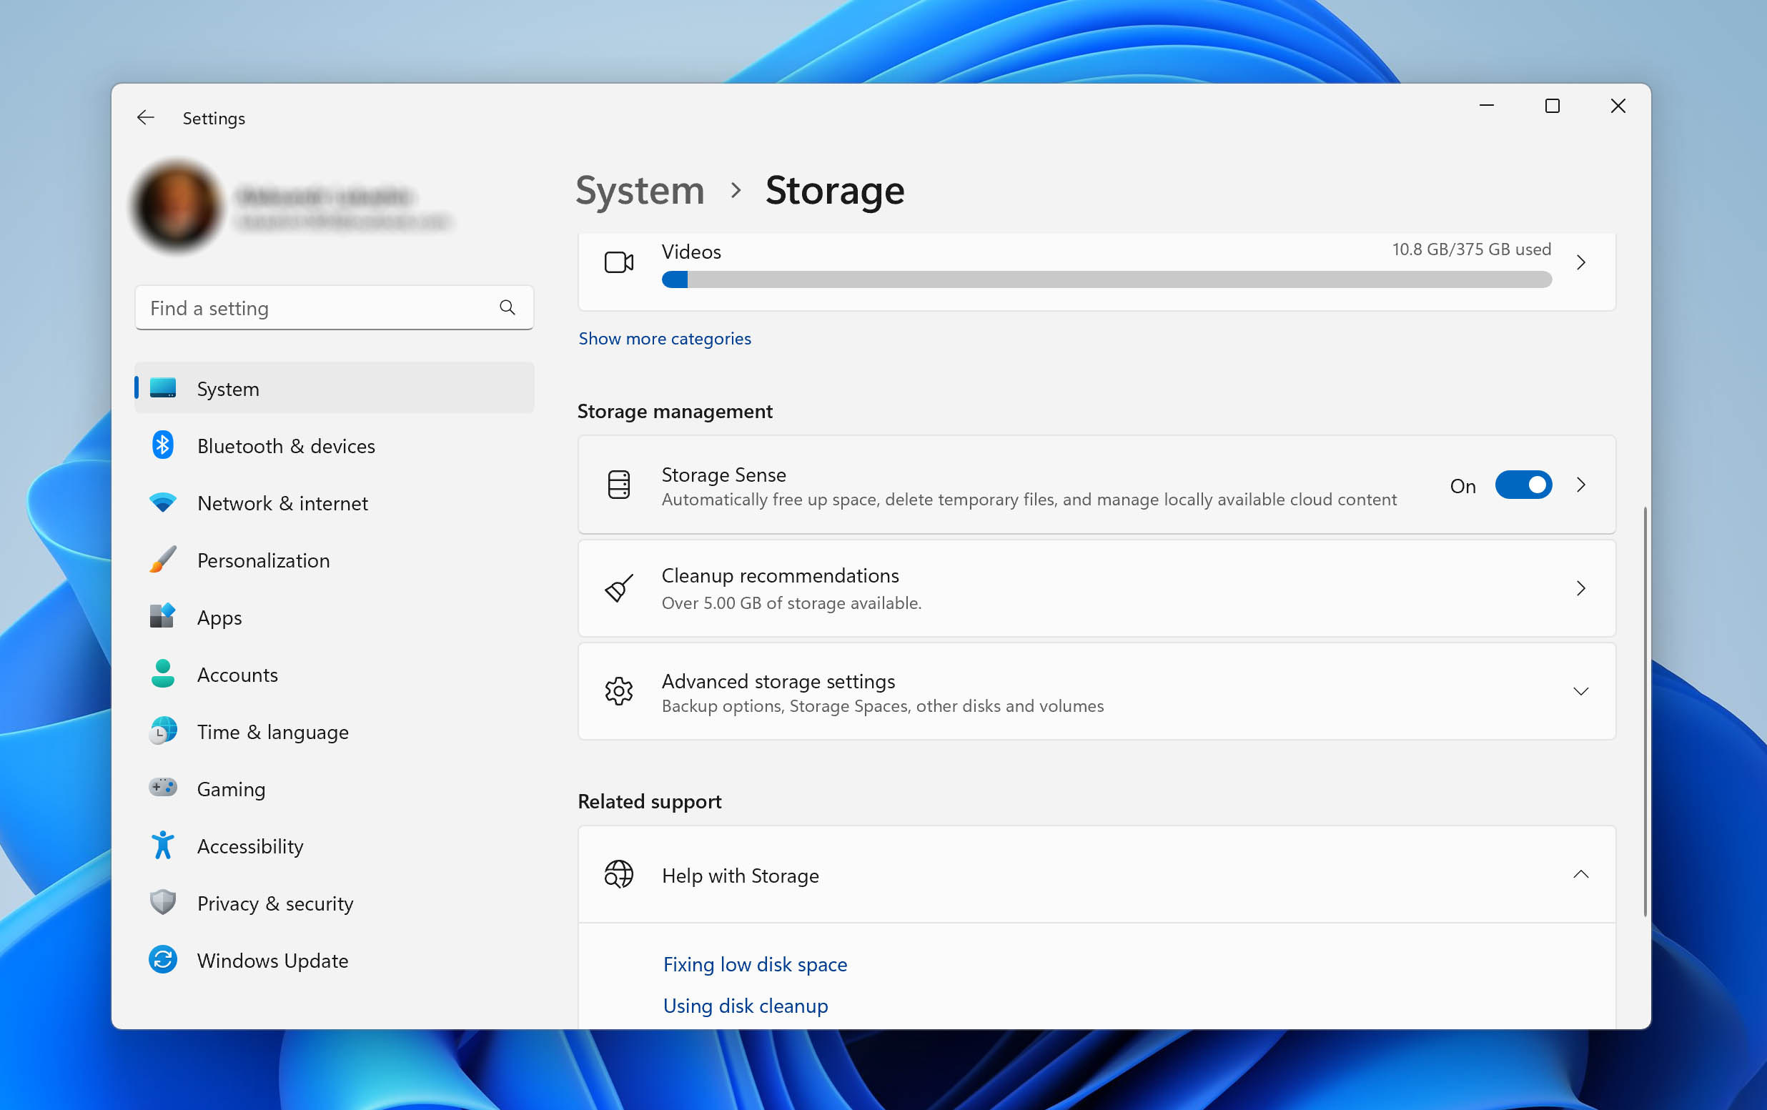1767x1110 pixels.
Task: Click the Gaming controller icon
Action: (163, 787)
